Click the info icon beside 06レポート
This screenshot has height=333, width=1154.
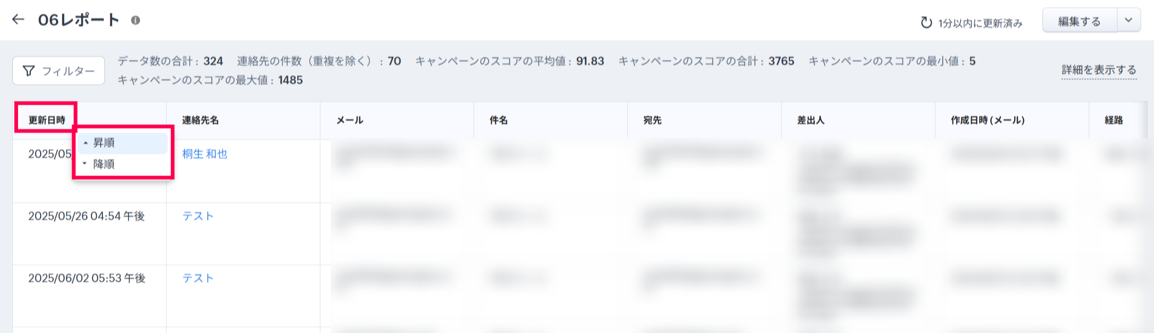coord(135,21)
